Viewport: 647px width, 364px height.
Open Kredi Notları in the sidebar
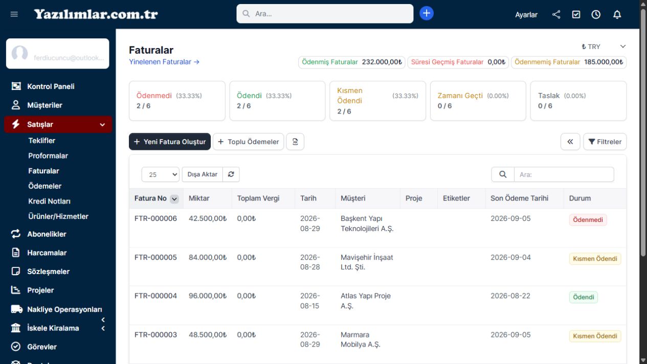tap(50, 201)
